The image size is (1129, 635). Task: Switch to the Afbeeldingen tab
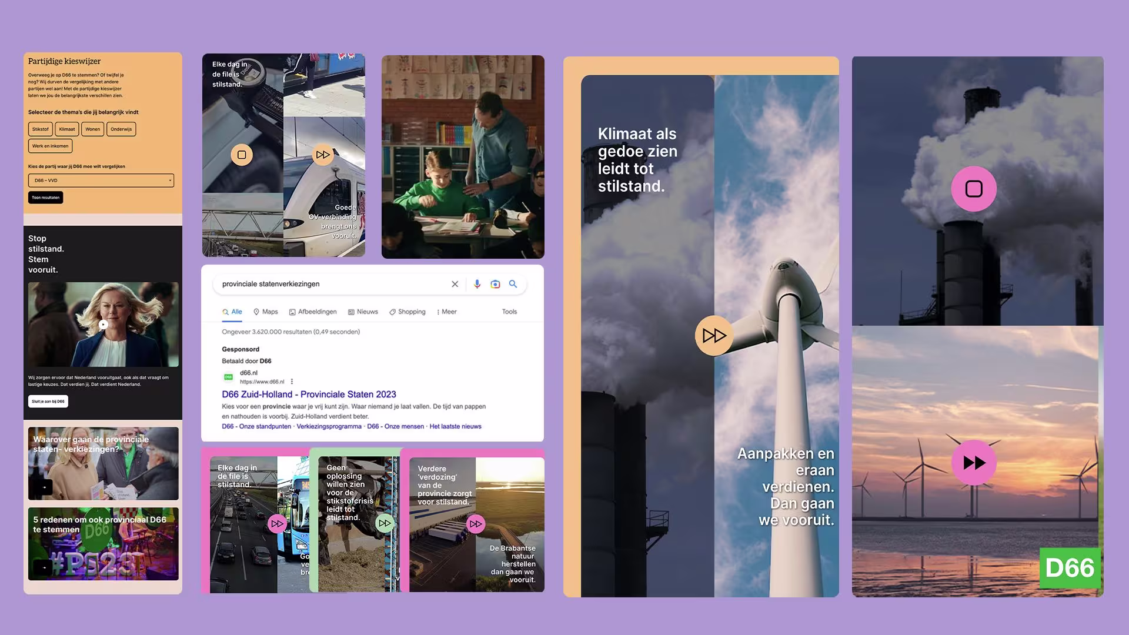313,312
